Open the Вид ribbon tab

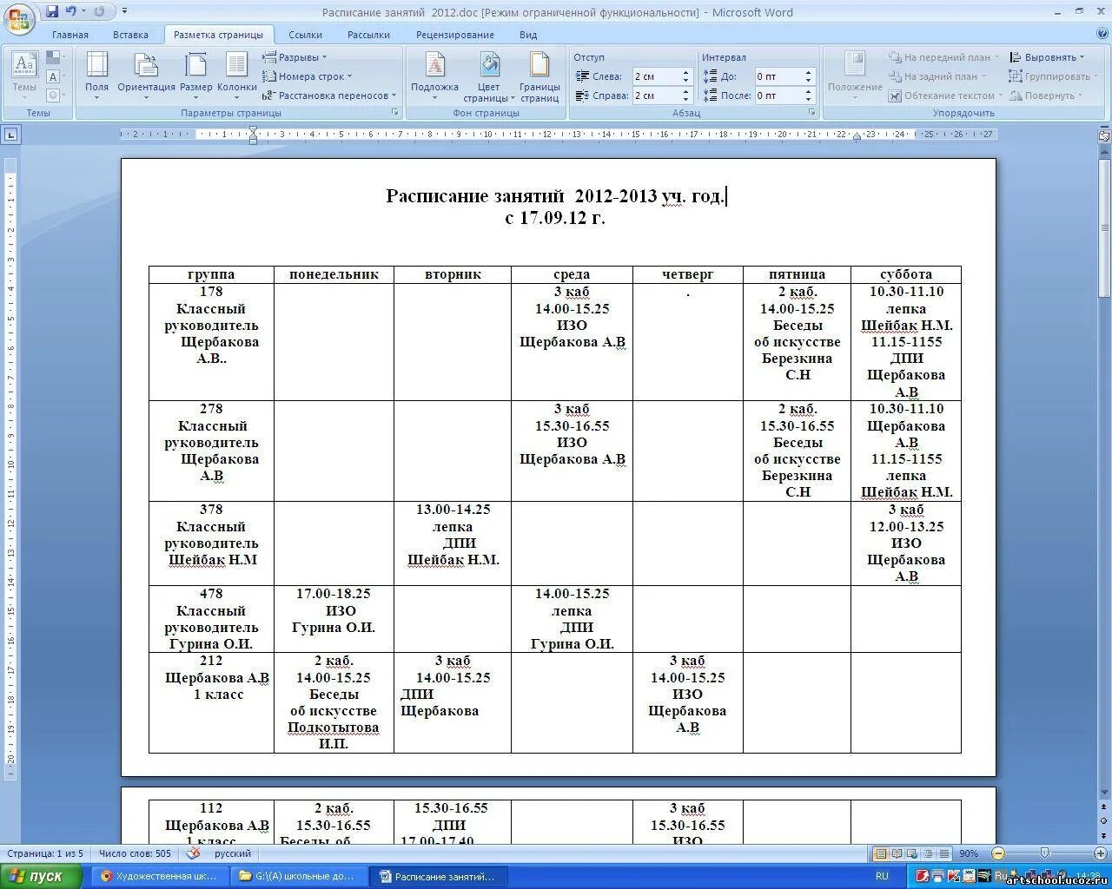(528, 35)
